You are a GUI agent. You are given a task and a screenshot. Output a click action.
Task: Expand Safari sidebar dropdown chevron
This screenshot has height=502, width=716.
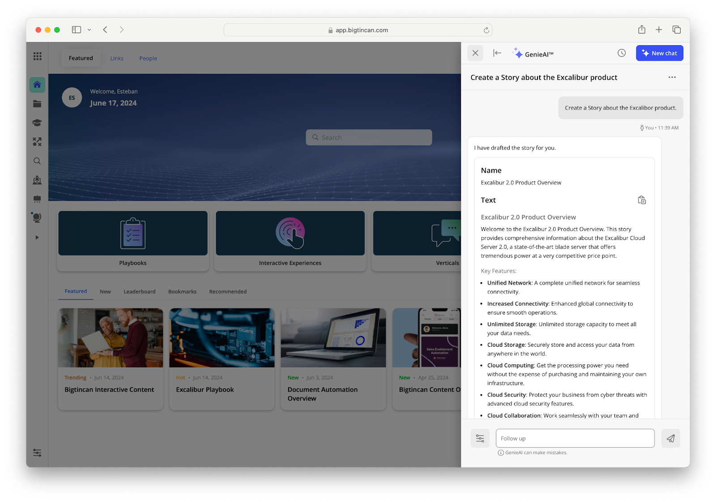point(89,30)
